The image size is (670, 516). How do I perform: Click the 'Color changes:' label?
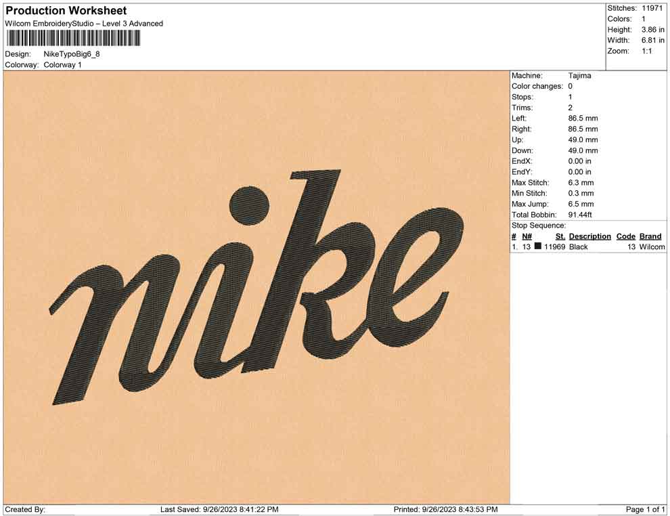[x=537, y=87]
